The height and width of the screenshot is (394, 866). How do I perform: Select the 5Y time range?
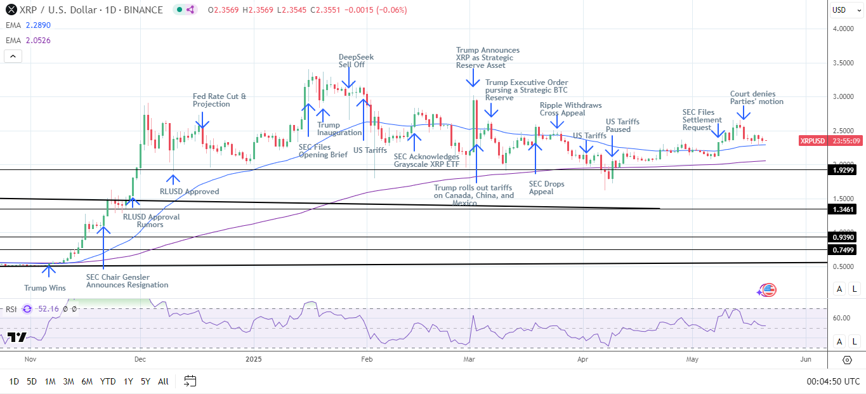(x=145, y=381)
